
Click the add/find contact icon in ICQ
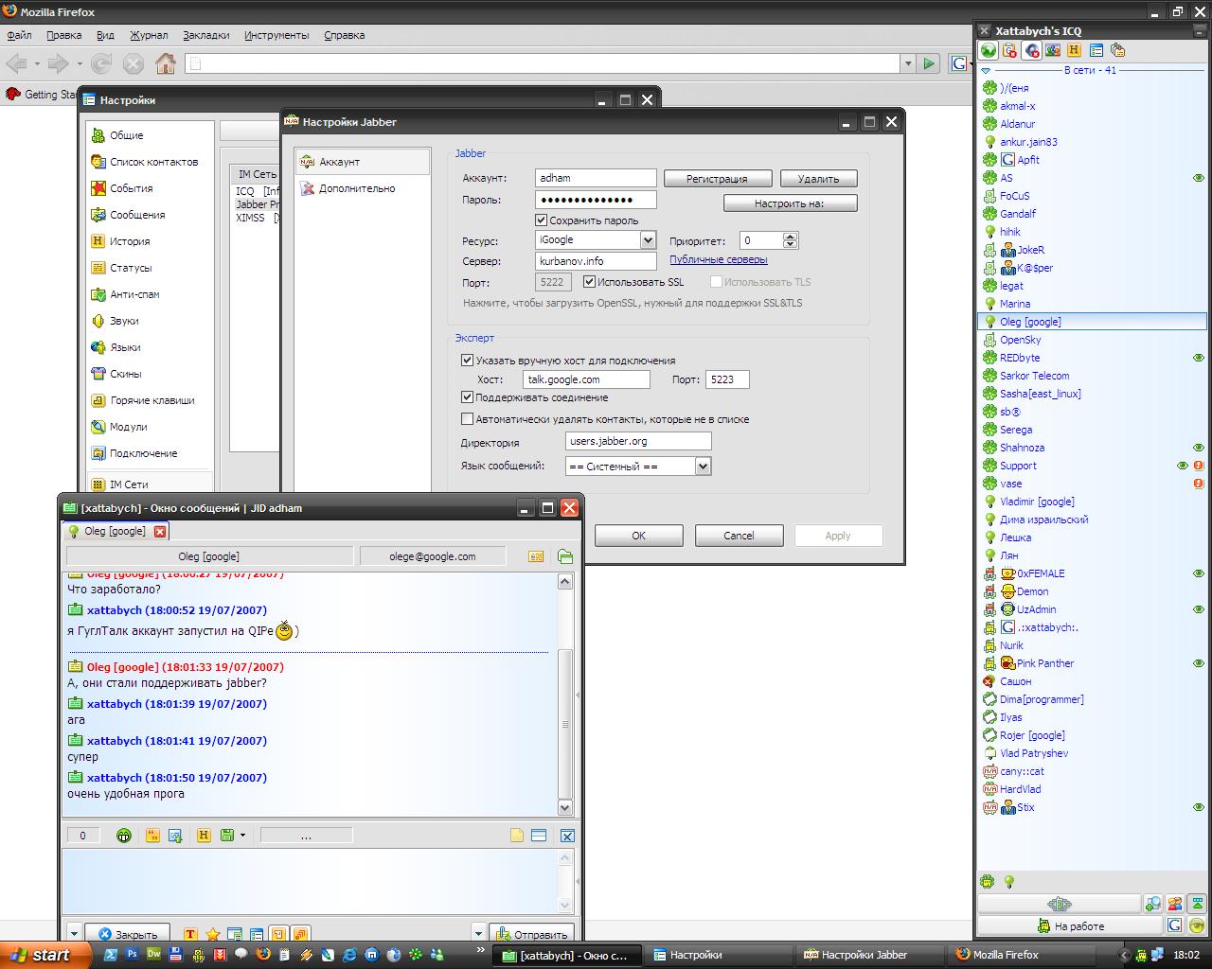point(1152,904)
